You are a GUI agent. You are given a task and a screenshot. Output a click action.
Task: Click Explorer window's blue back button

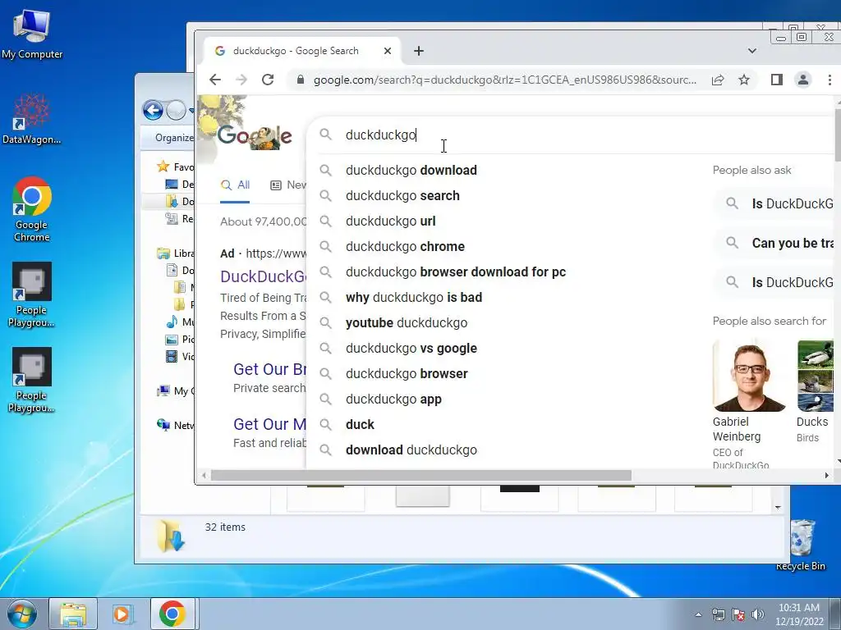(x=153, y=111)
